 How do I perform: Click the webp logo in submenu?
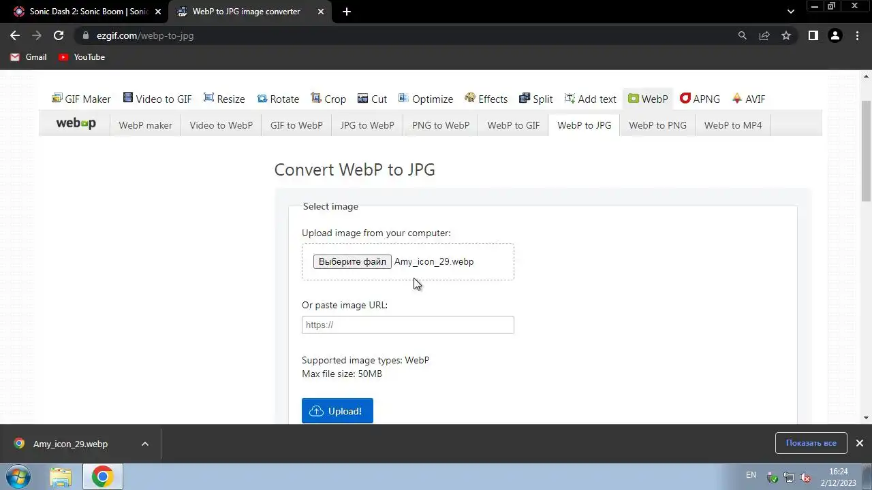76,124
